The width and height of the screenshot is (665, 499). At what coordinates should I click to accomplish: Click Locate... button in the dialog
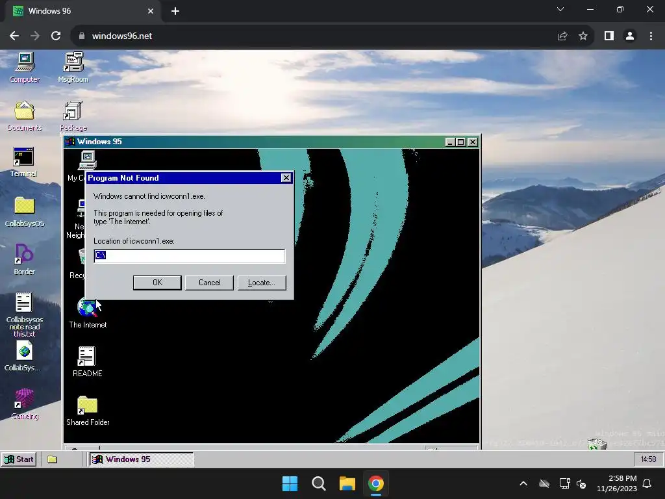pyautogui.click(x=262, y=283)
